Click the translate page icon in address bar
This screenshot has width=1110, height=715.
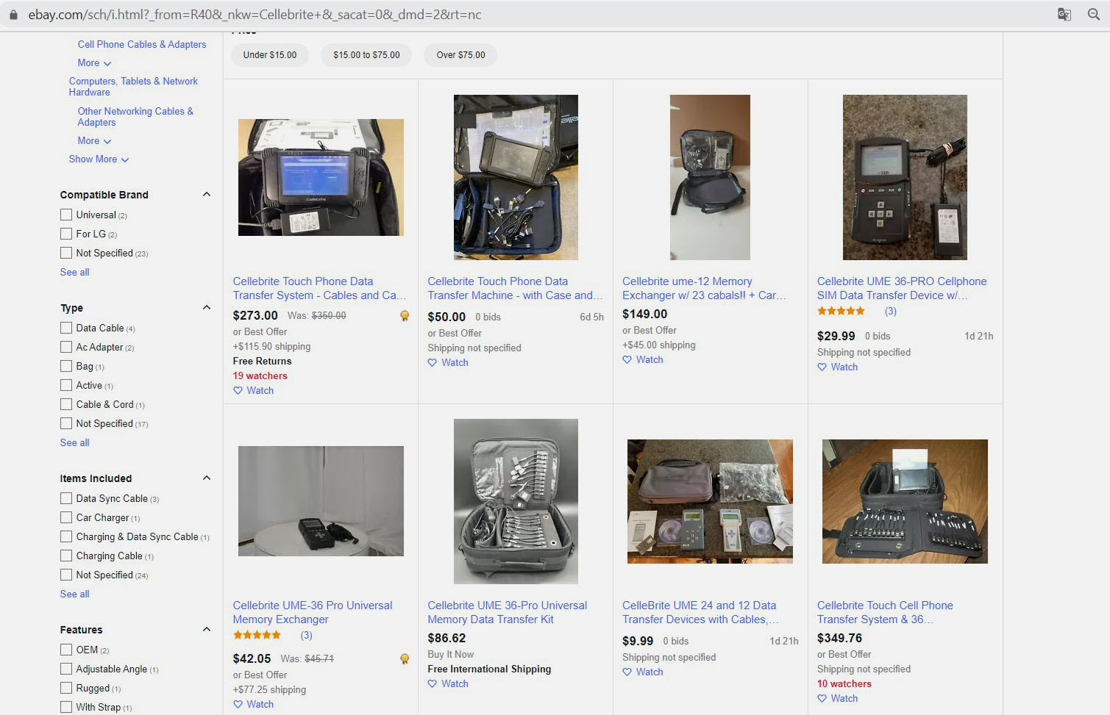1064,15
